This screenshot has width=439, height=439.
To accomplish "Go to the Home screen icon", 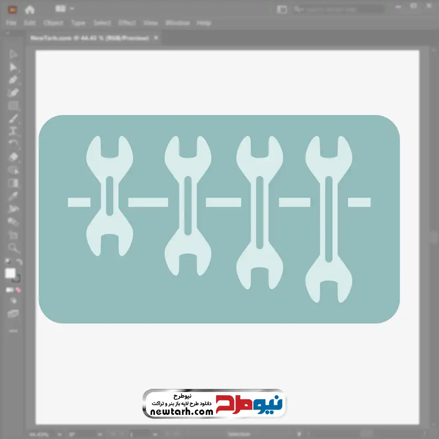I will coord(29,9).
